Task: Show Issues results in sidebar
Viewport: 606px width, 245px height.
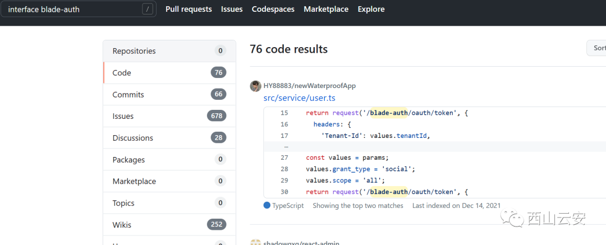Action: click(x=123, y=116)
